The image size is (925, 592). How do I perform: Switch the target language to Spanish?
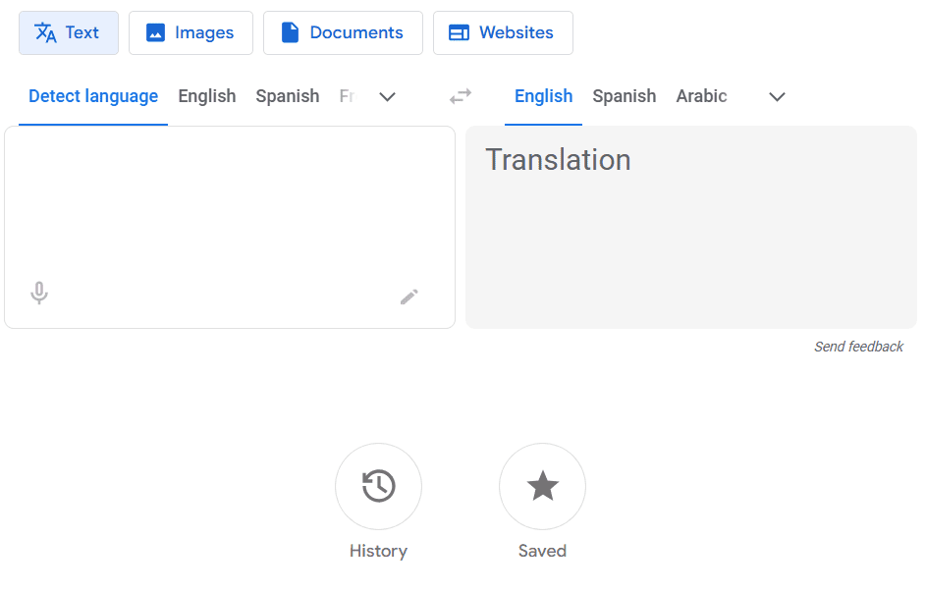[624, 96]
